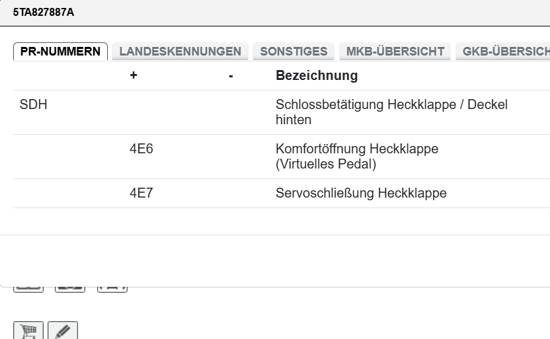Viewport: 550px width, 339px height.
Task: Switch to the LANDESKENNUNGEN tab
Action: point(180,52)
